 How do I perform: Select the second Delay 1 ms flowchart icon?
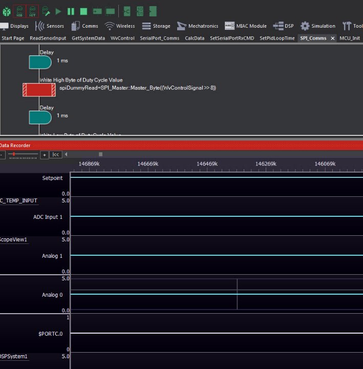pyautogui.click(x=40, y=117)
